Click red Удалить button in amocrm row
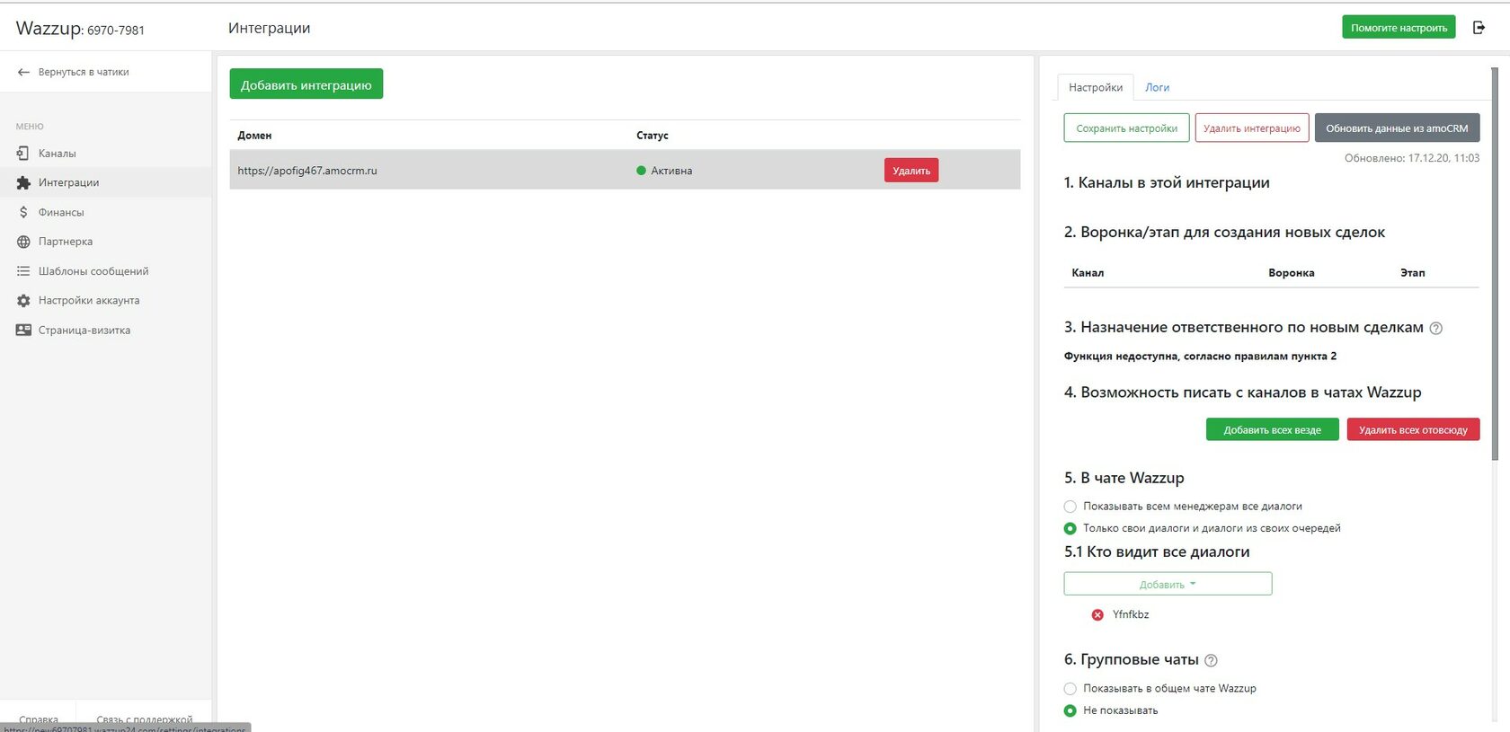Screen dimensions: 1510x732 point(911,171)
